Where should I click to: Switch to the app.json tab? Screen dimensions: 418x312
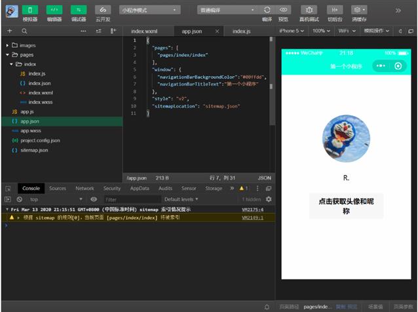pyautogui.click(x=192, y=31)
